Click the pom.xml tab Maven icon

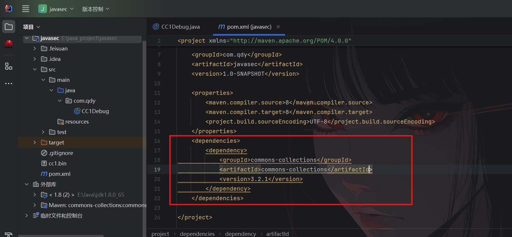222,27
